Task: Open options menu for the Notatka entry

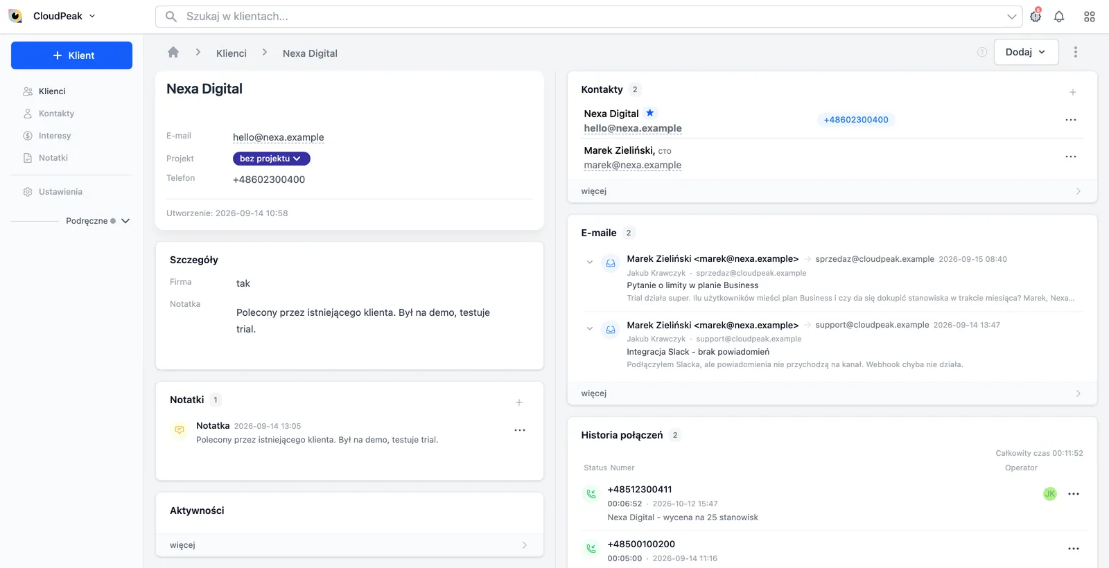Action: [x=520, y=430]
